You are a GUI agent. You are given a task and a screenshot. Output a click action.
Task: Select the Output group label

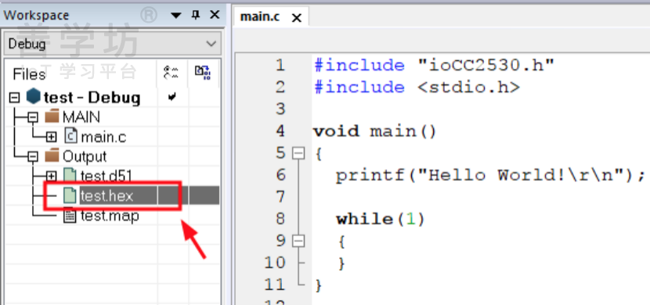click(85, 156)
